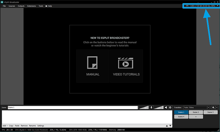Click Rename in the sources toolbar

click(32, 126)
